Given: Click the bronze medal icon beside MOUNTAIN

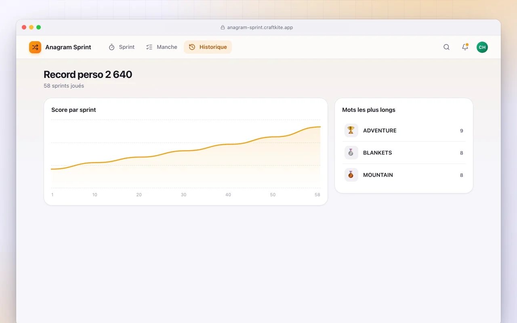Looking at the screenshot, I should (351, 175).
